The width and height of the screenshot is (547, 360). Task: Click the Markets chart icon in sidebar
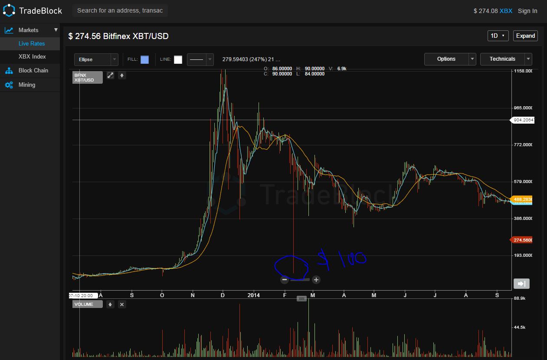click(x=9, y=30)
